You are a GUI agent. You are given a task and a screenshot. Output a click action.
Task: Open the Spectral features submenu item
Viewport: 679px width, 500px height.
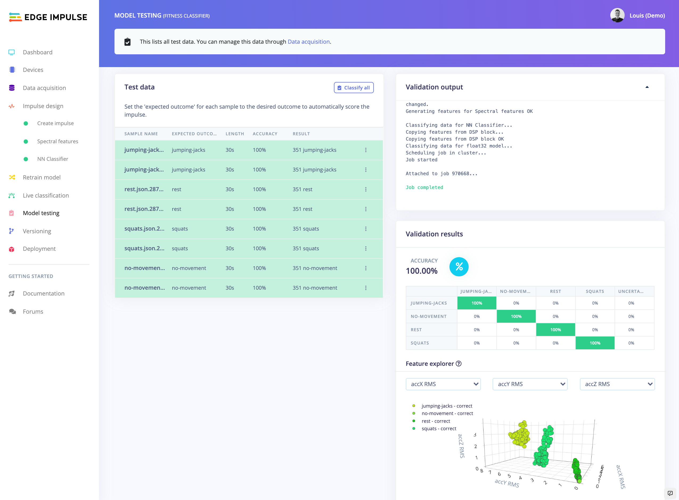click(x=58, y=141)
